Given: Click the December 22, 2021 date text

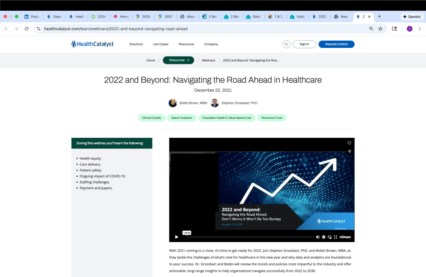Looking at the screenshot, I should coord(213,90).
